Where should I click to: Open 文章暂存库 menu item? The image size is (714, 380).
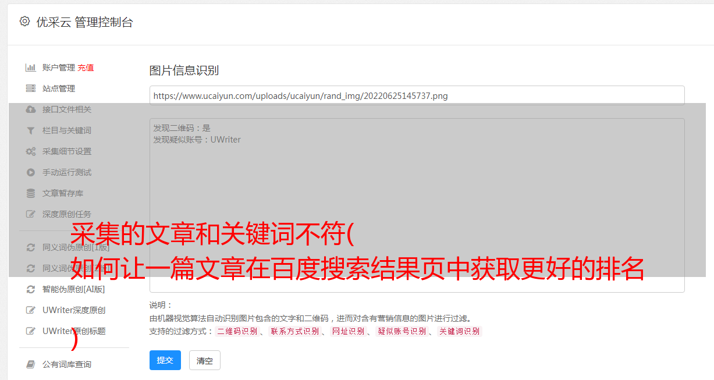point(63,193)
